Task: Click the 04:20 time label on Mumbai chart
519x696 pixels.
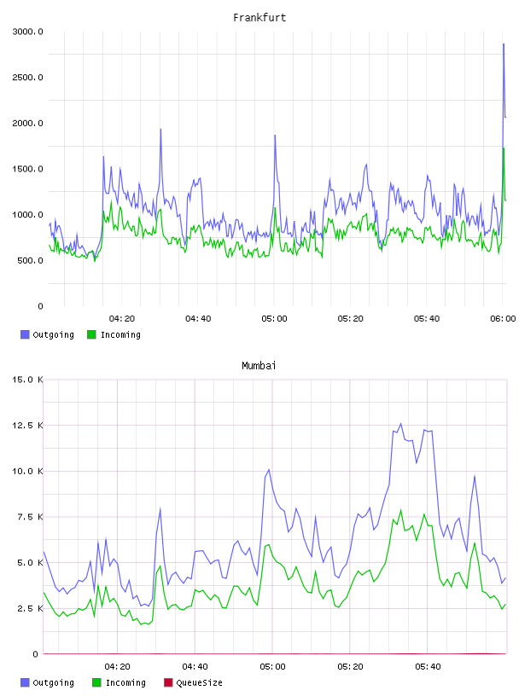Action: tap(117, 667)
